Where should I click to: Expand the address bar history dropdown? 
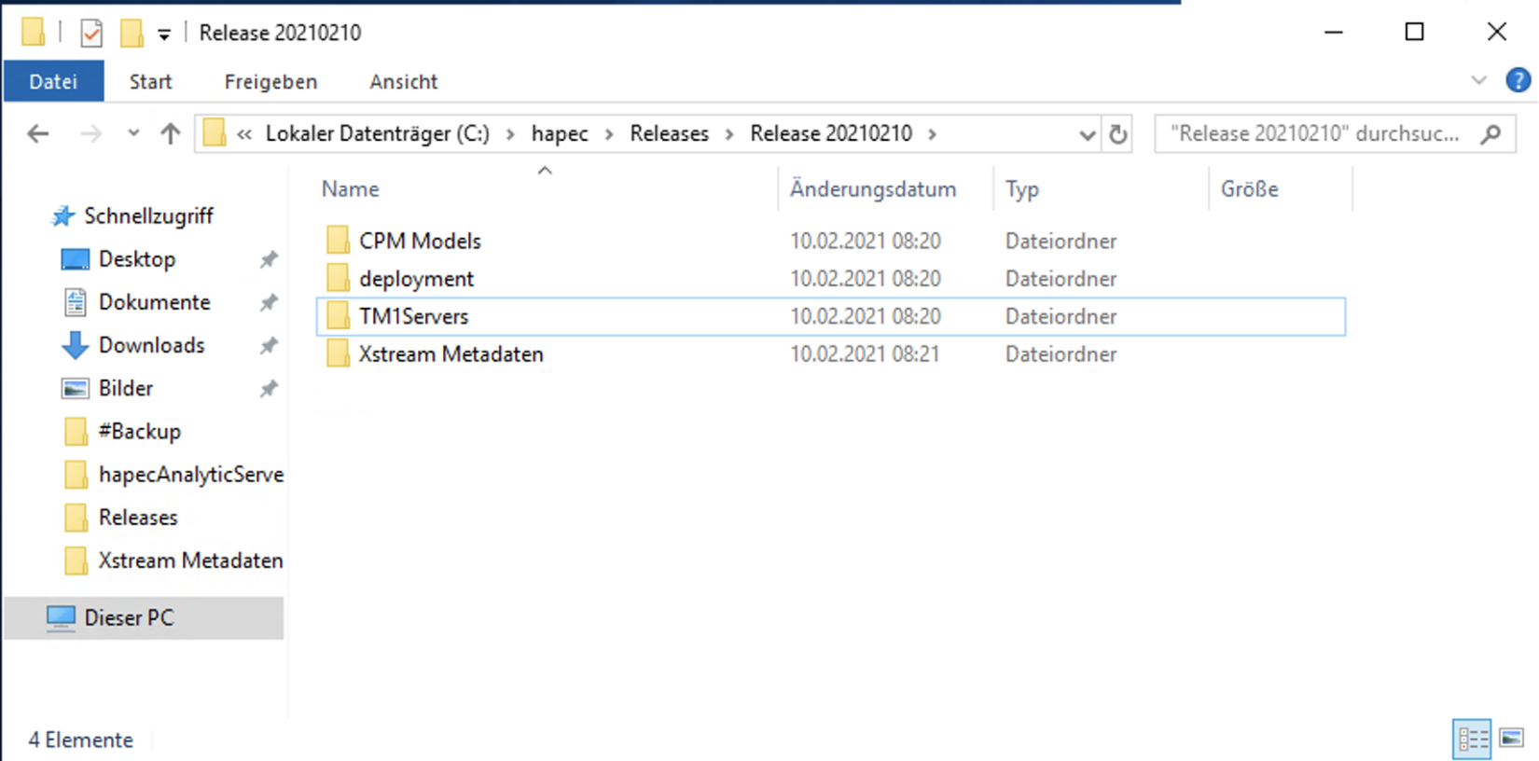pos(1087,135)
